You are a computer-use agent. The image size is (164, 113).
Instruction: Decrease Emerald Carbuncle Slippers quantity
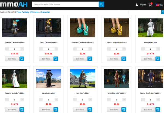tap(75, 49)
